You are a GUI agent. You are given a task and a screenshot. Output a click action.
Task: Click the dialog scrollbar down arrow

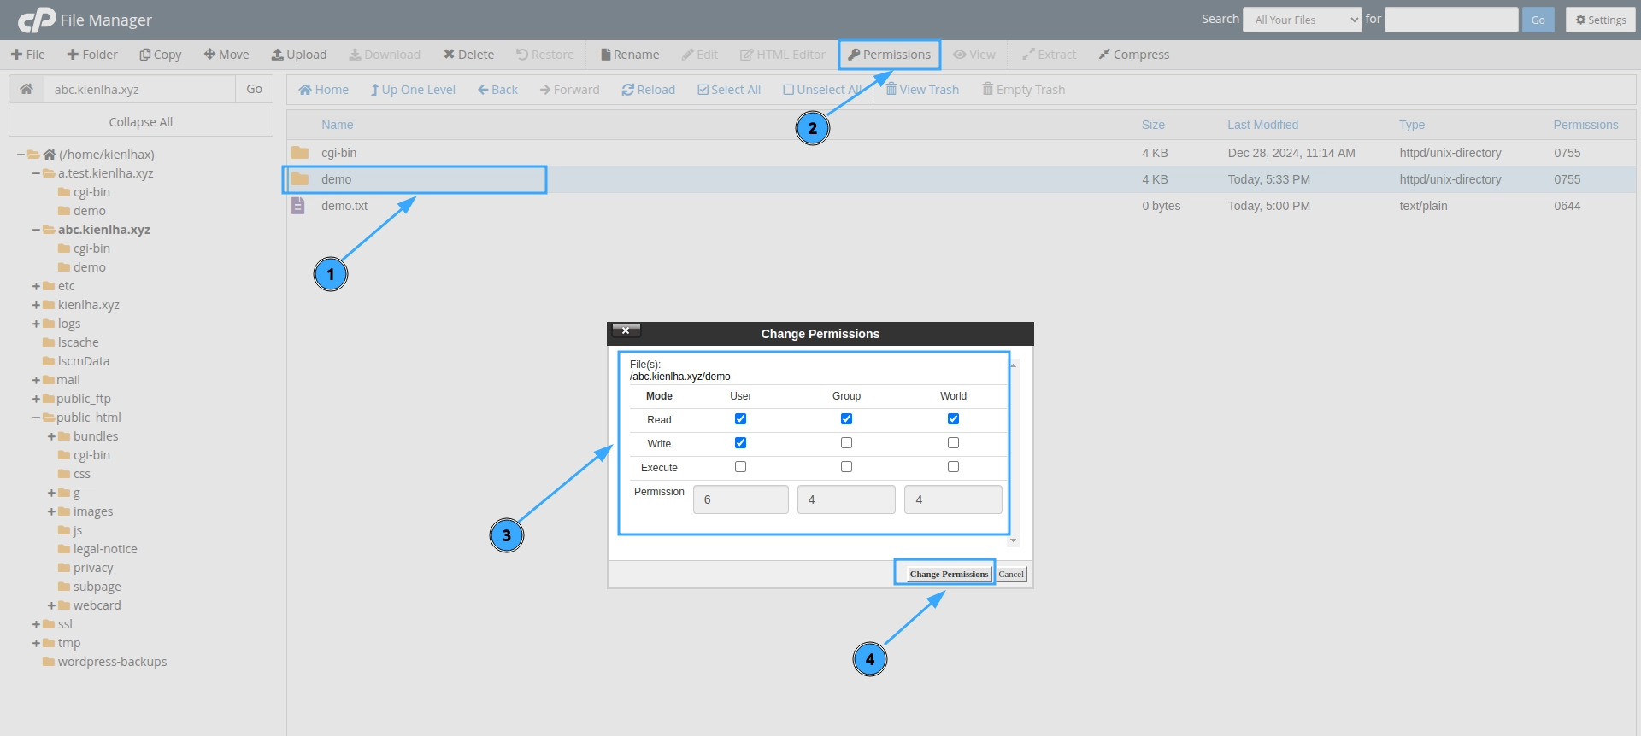[x=1014, y=540]
